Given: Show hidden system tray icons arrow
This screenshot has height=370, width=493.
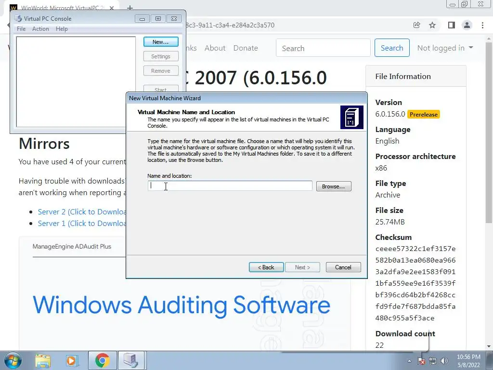Looking at the screenshot, I should click(409, 361).
